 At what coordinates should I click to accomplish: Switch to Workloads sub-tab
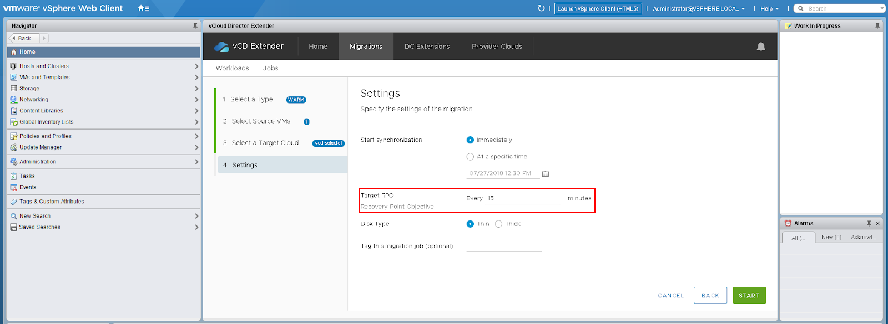[x=233, y=68]
